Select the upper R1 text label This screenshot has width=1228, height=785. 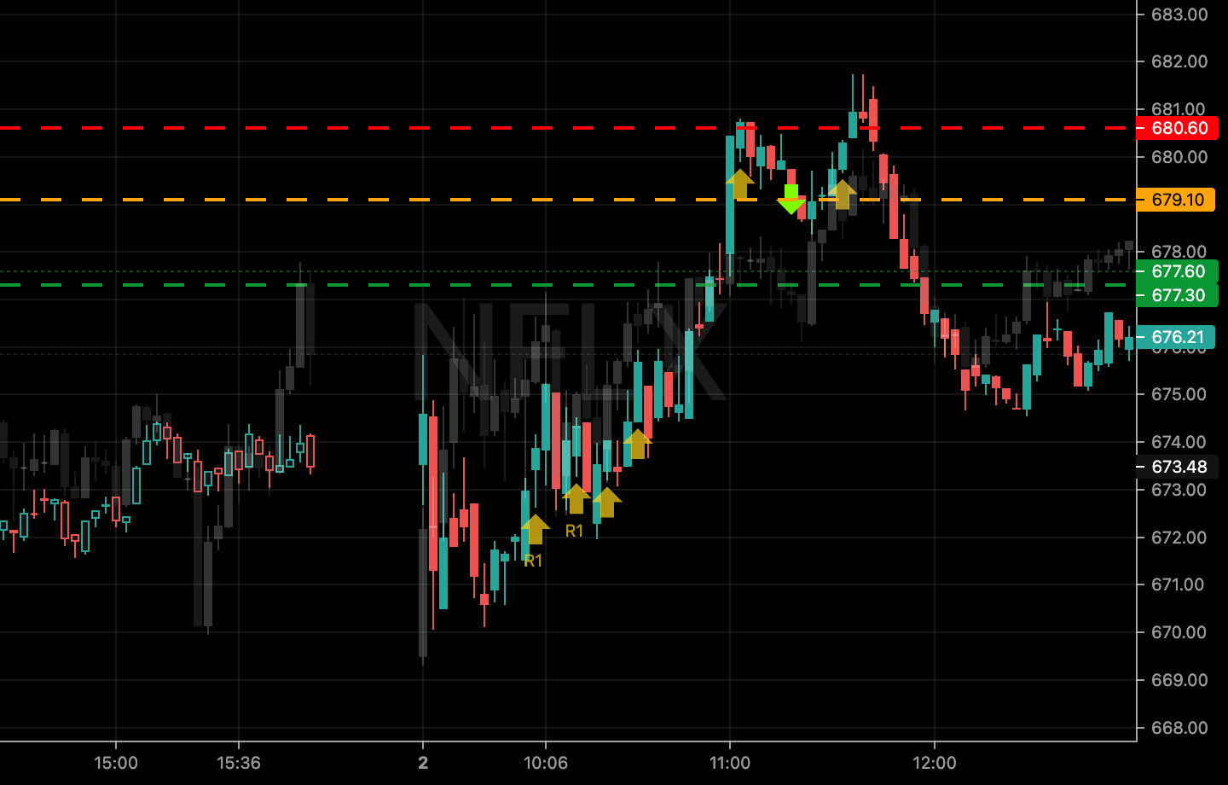(x=575, y=531)
